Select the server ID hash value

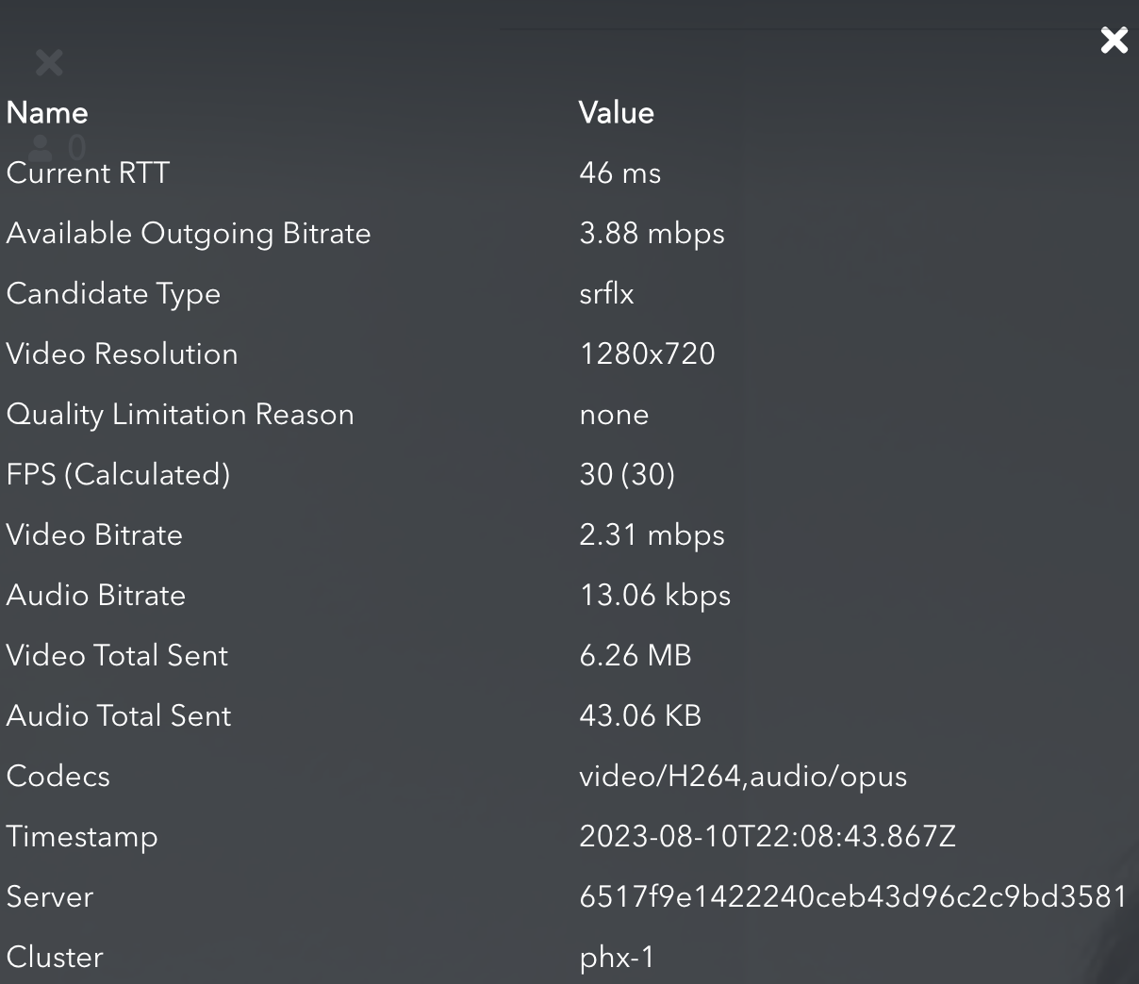[x=853, y=897]
